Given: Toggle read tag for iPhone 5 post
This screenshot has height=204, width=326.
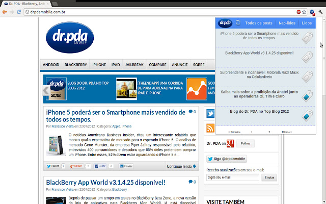Looking at the screenshot, I should (307, 38).
